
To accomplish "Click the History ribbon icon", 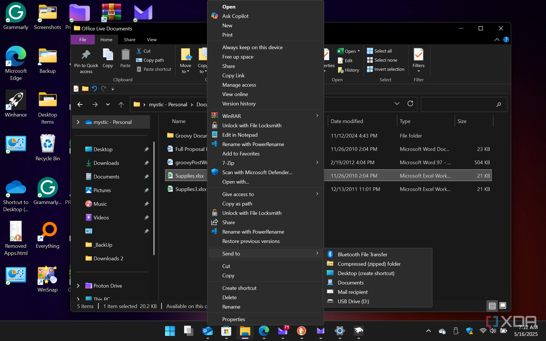I will tap(341, 70).
